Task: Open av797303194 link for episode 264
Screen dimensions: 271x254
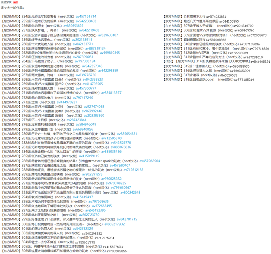Action: click(85, 61)
